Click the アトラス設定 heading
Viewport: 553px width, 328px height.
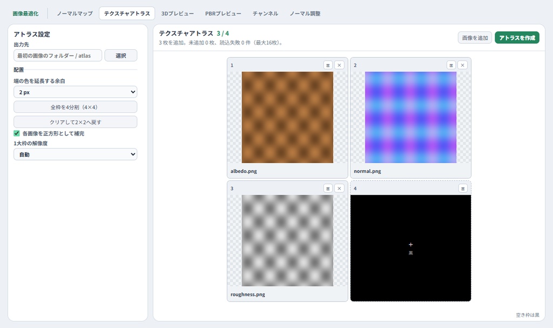pos(32,34)
